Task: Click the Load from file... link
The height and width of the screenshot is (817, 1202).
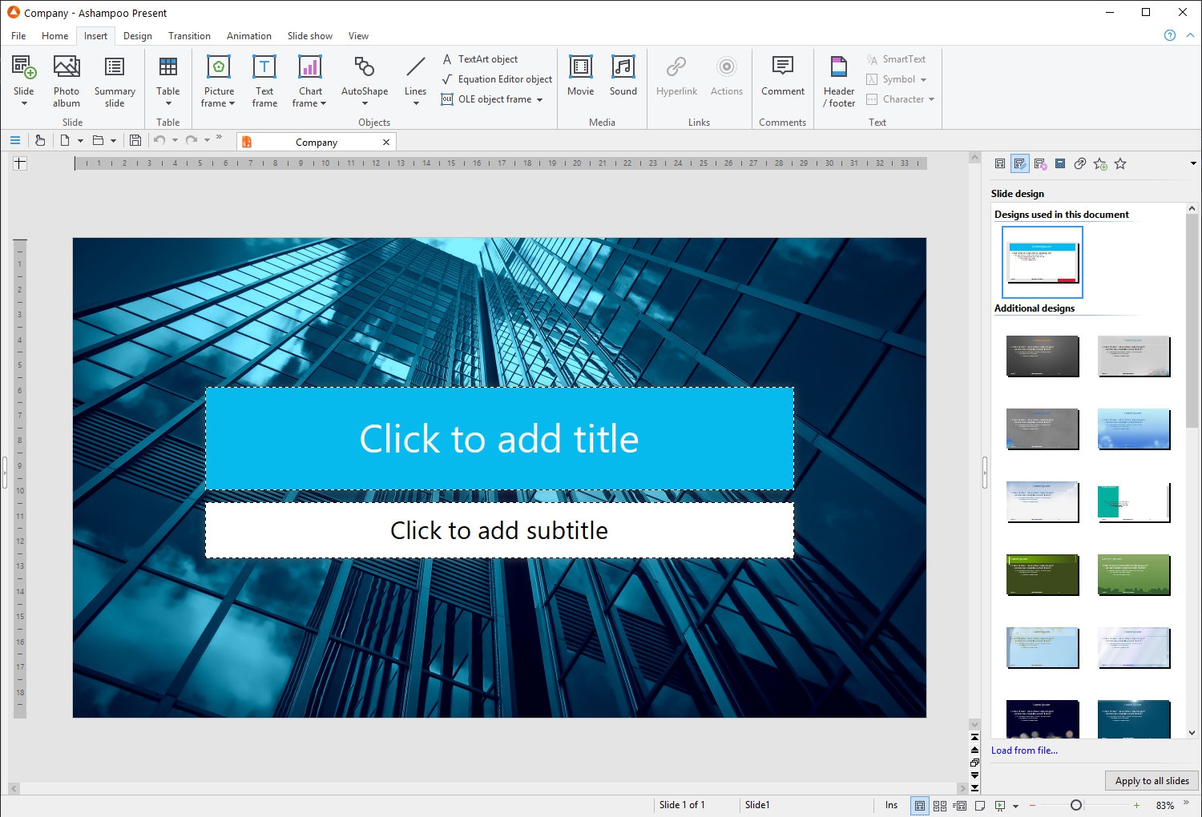Action: [1024, 751]
